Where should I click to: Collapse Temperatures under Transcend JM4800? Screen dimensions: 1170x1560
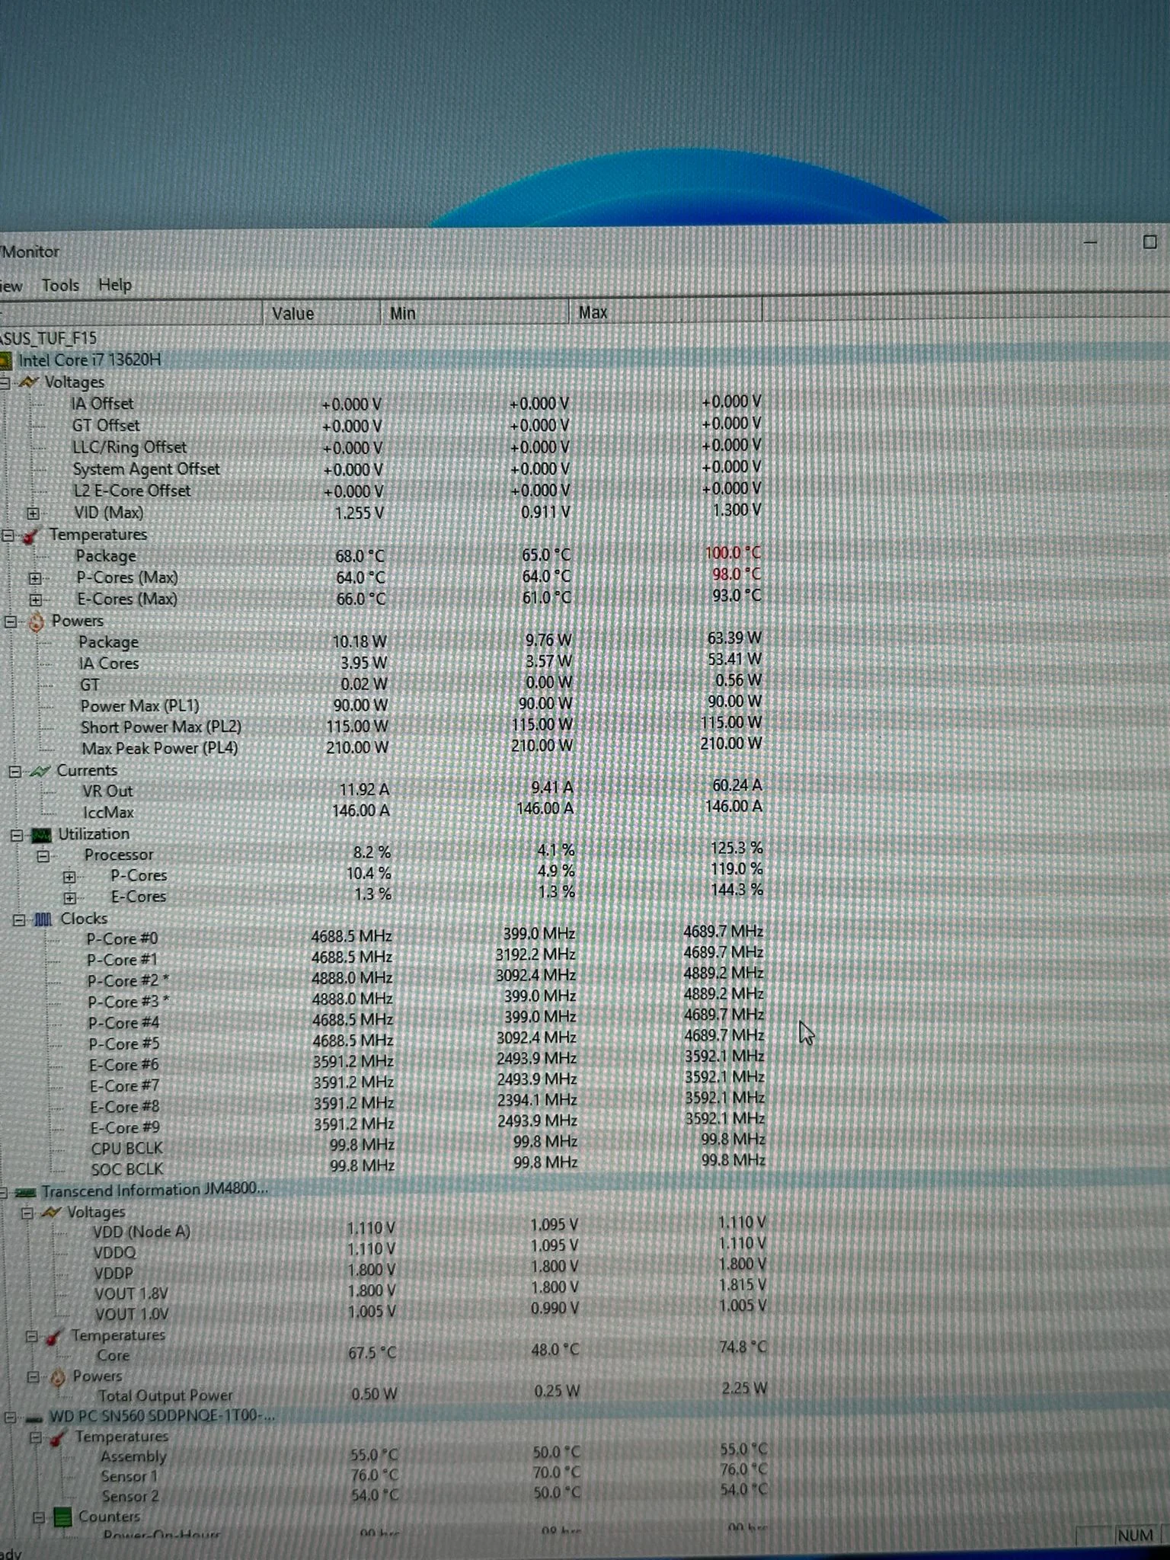pyautogui.click(x=31, y=1337)
